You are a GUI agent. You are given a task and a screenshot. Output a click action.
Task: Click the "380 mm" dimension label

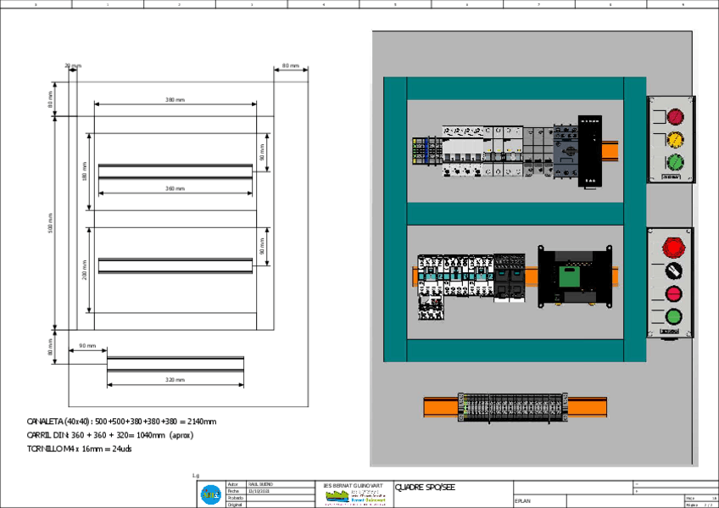tap(176, 99)
